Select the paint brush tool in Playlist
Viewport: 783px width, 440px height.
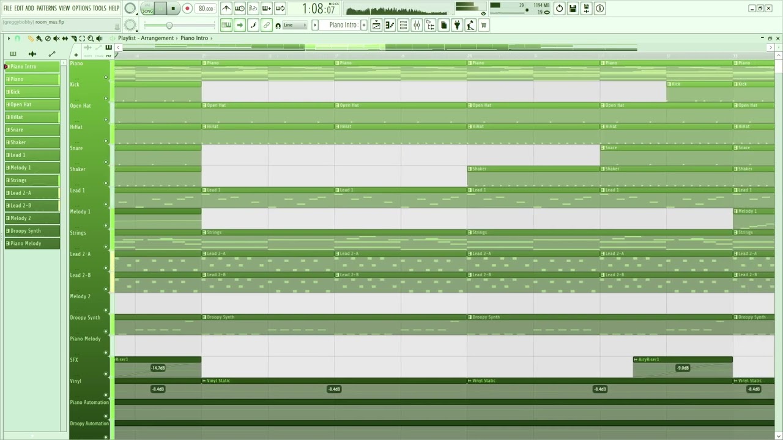[x=40, y=38]
